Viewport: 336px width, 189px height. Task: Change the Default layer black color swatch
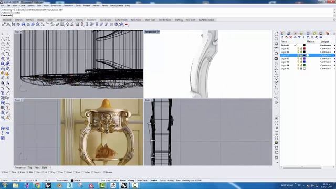click(x=304, y=45)
